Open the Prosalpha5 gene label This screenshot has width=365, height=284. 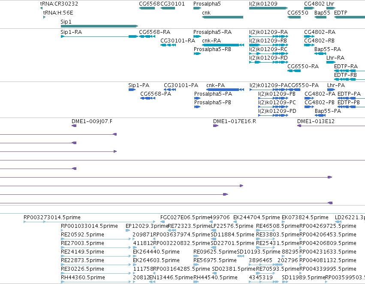tap(207, 4)
